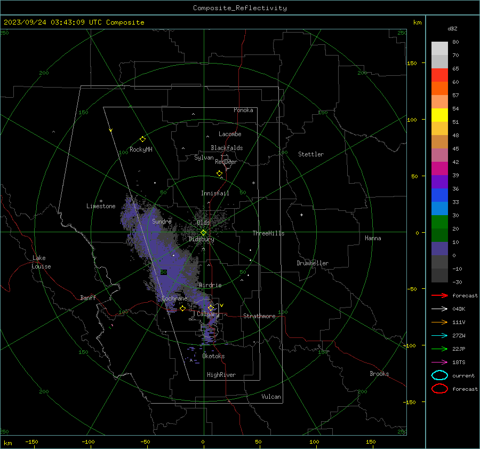Select the cyan 27ZW arrow legend icon
480x449 pixels.
tap(439, 336)
